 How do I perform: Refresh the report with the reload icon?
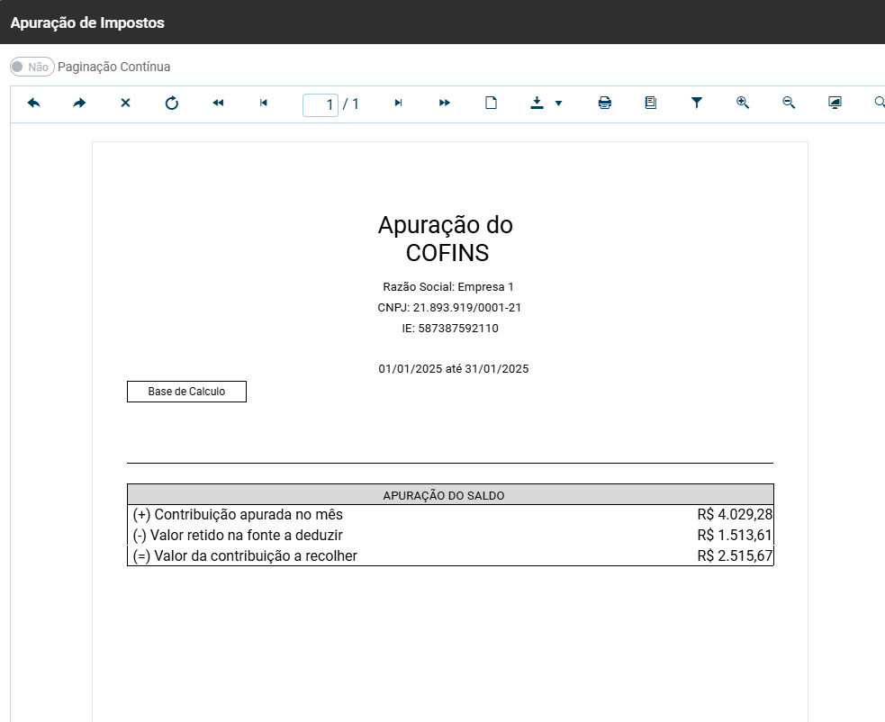[x=172, y=104]
